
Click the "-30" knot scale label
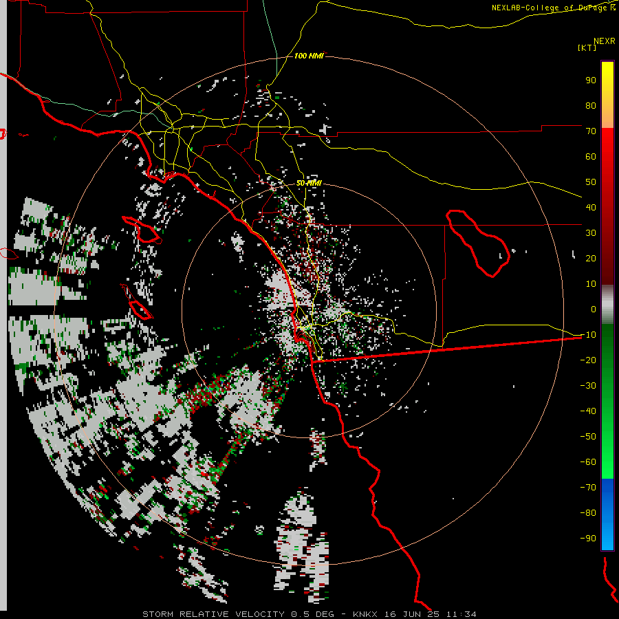[588, 386]
